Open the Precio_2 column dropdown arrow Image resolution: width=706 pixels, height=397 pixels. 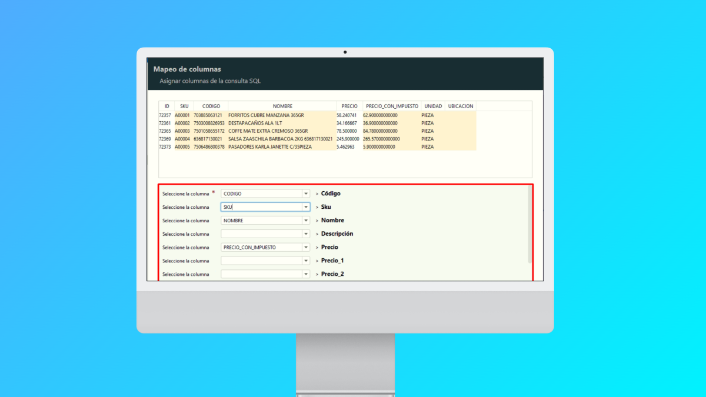click(x=305, y=274)
